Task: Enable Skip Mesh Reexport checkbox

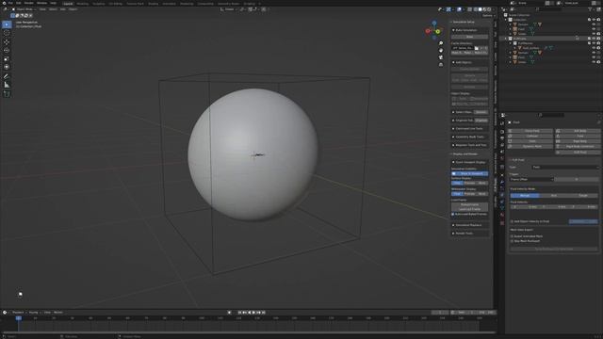Action: tap(512, 241)
